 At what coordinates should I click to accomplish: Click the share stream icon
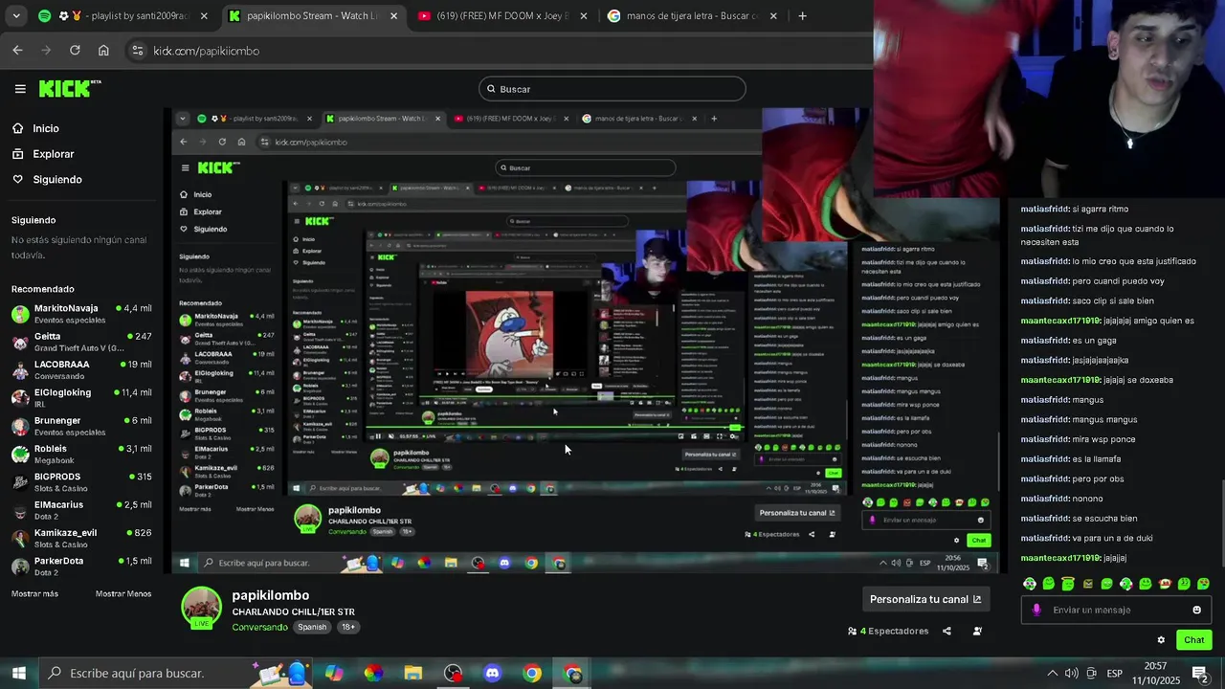pos(947,632)
